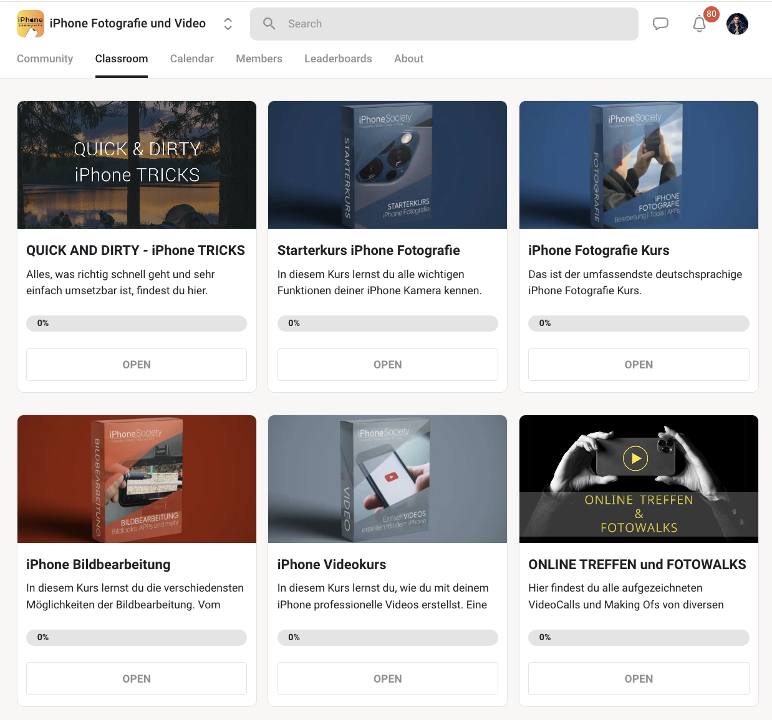Click the description 'In diesem Kurs lernst du die verschiedensten'
This screenshot has width=772, height=720.
point(135,597)
